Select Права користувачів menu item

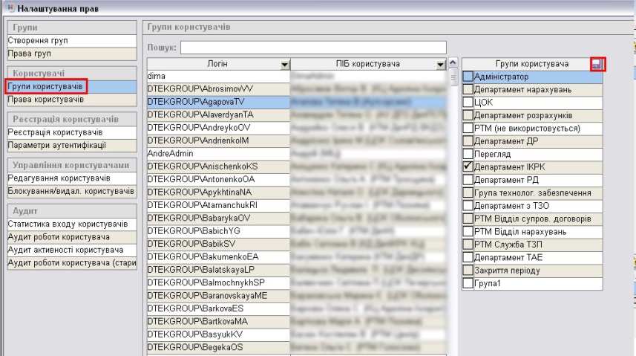71,99
